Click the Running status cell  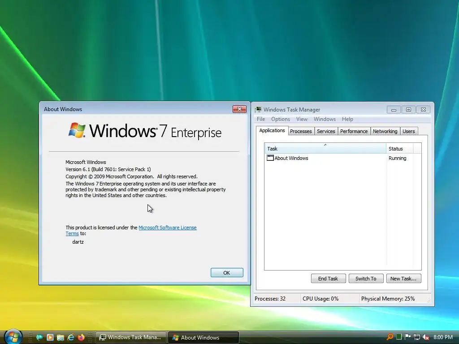click(397, 158)
